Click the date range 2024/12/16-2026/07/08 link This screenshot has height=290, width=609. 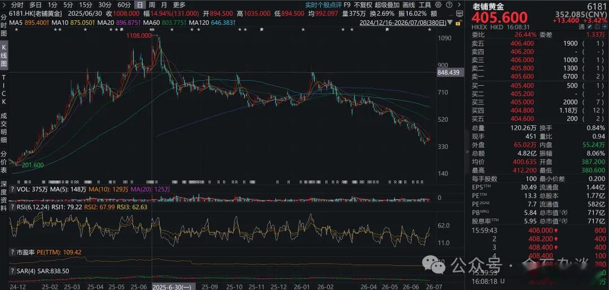point(403,23)
